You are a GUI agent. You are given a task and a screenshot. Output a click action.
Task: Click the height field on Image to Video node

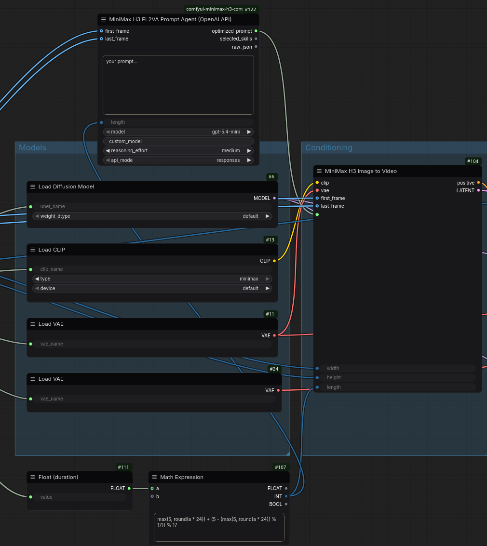(x=398, y=377)
